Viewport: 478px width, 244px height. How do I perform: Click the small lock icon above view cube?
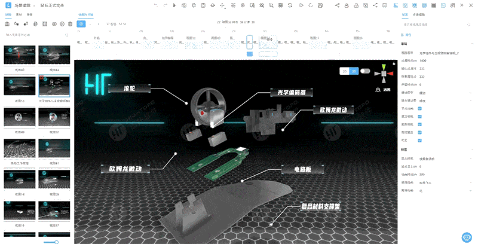[x=394, y=63]
